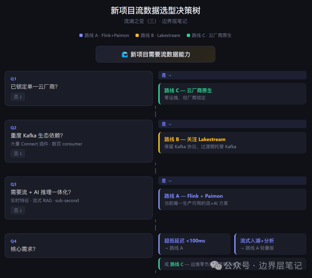Click the Q4 label
The image size is (312, 278).
point(13,241)
